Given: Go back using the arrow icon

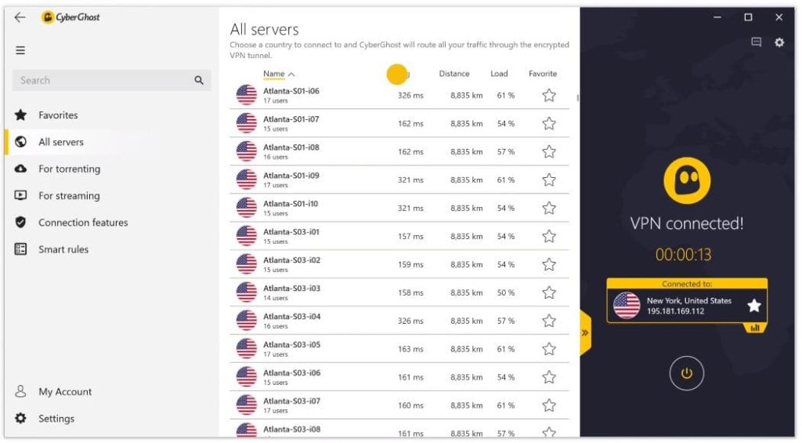Looking at the screenshot, I should (x=20, y=17).
